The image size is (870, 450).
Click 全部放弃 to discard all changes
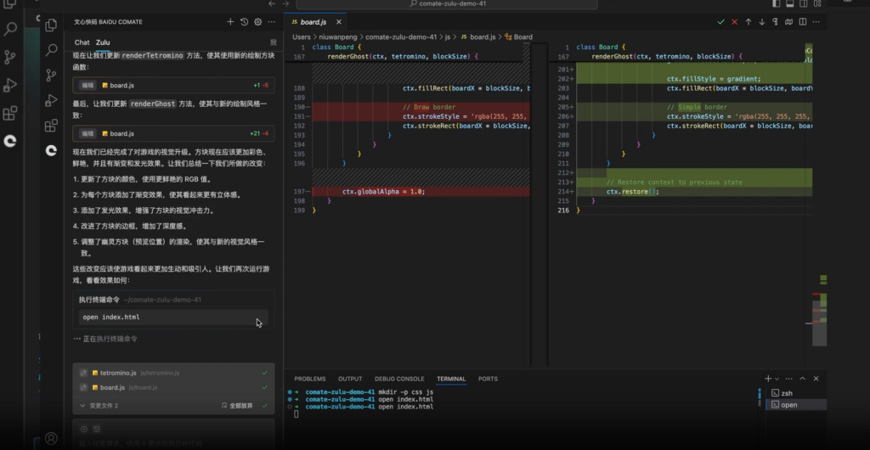click(237, 406)
